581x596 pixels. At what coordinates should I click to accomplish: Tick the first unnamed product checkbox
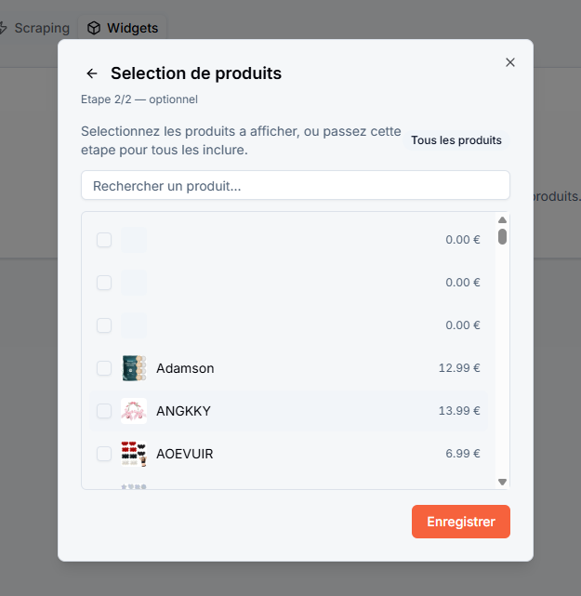pos(104,240)
